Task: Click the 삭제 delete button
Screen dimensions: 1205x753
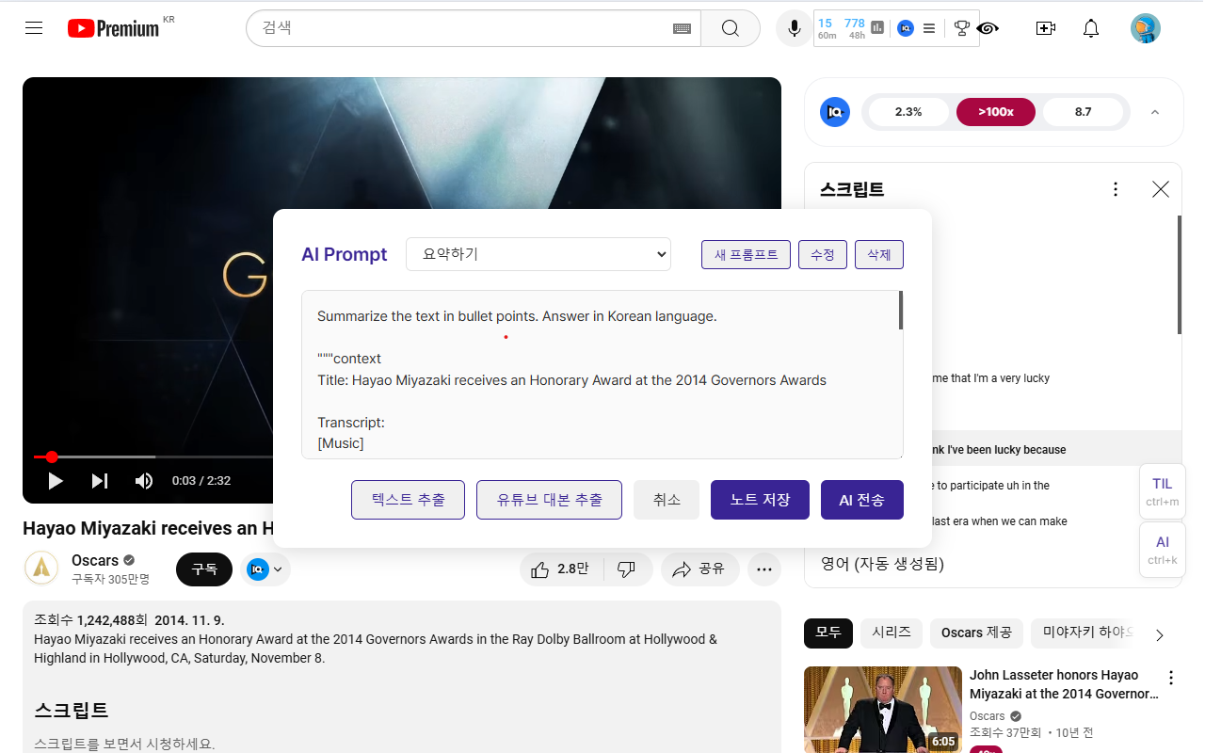Action: (879, 255)
